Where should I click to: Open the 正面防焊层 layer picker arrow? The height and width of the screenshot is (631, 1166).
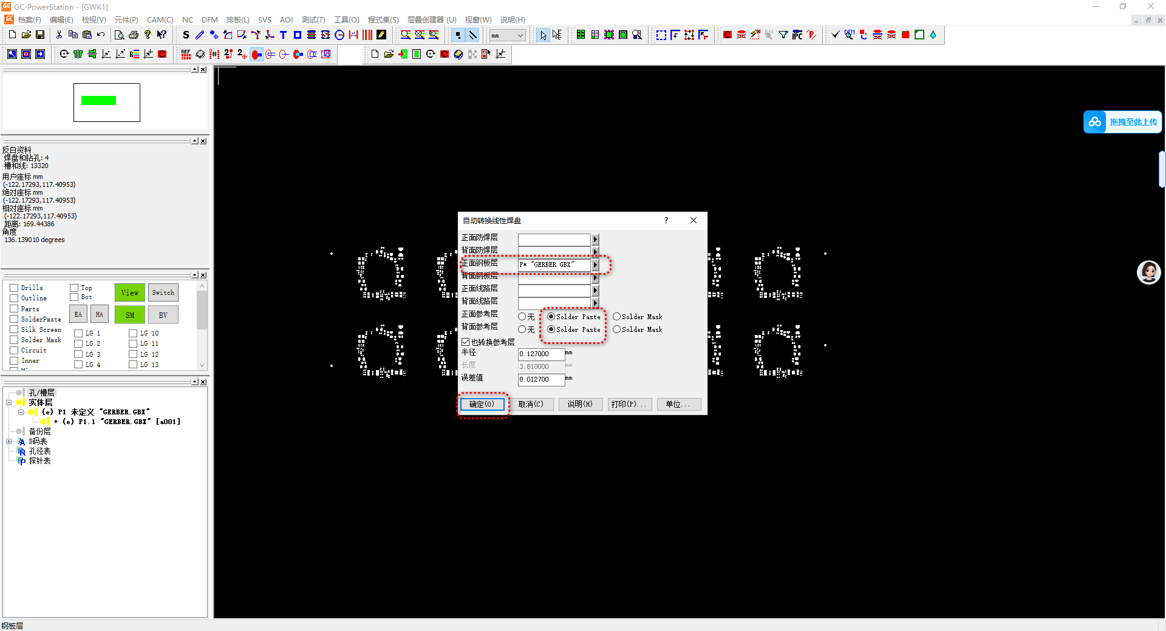595,239
